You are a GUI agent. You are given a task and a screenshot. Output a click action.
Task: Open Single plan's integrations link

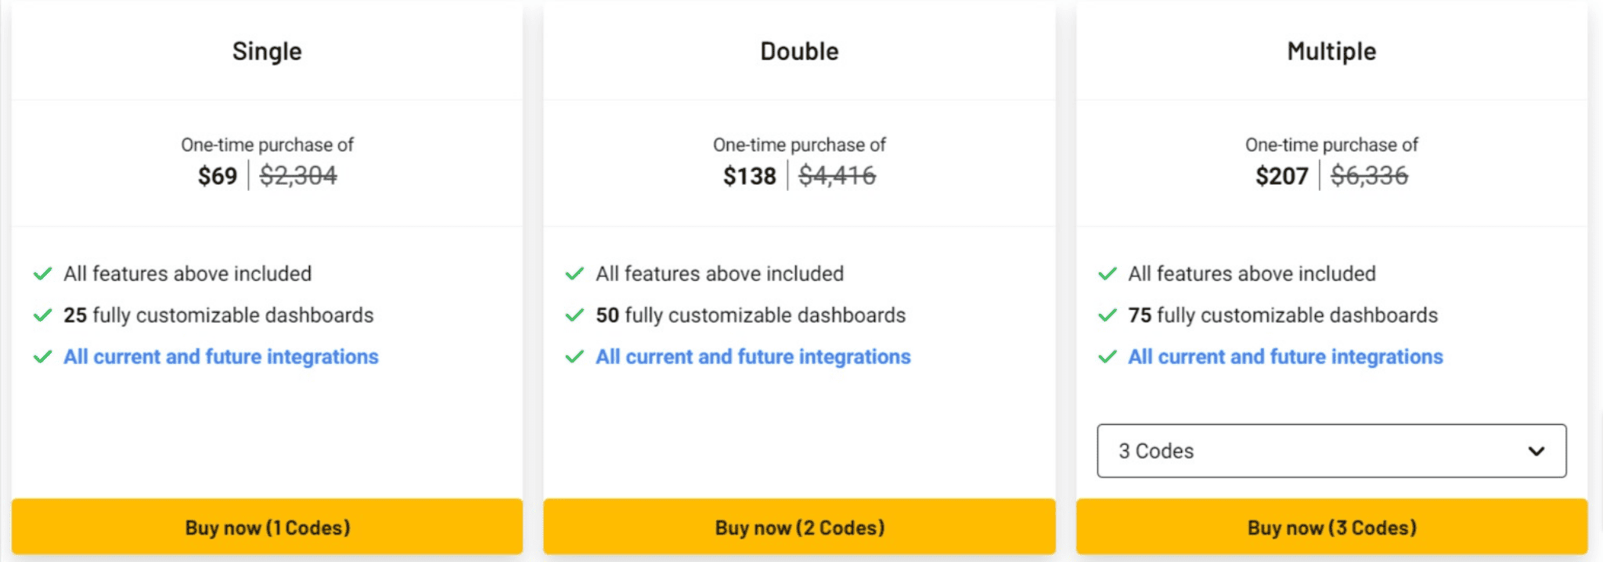point(221,357)
